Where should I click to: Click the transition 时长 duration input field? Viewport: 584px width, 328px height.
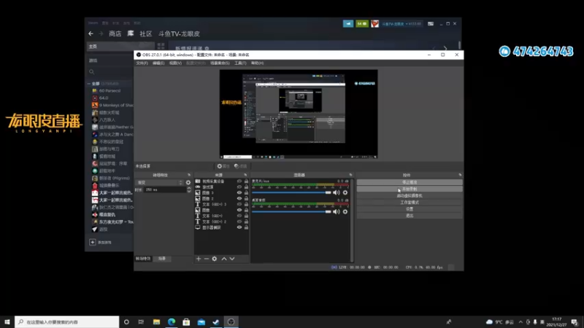tap(165, 190)
